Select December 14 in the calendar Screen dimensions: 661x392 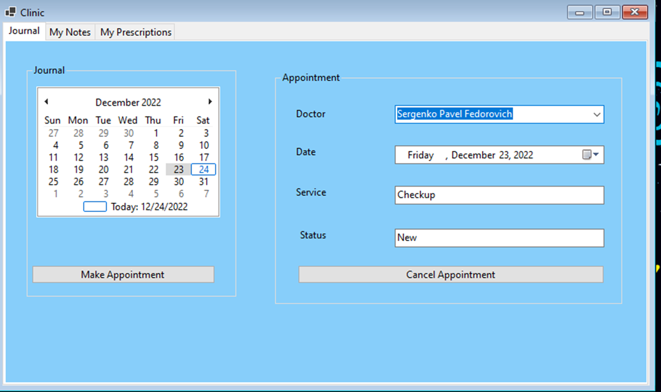coord(128,157)
